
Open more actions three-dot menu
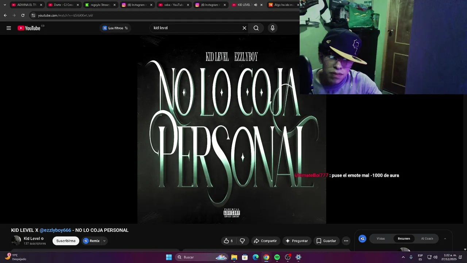click(x=346, y=241)
